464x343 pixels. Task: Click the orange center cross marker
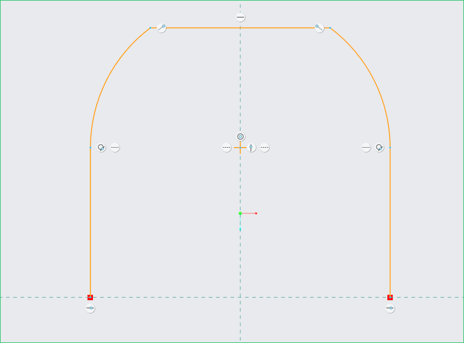[240, 148]
